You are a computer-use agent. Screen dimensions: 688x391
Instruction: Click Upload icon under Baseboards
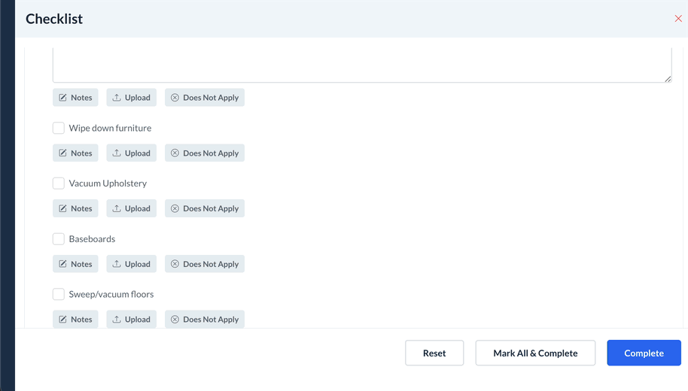pos(117,265)
